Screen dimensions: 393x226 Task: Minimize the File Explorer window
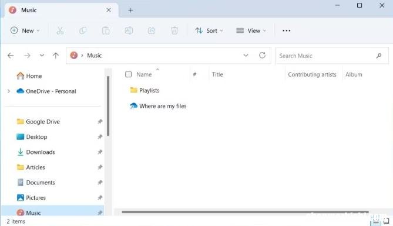(337, 5)
